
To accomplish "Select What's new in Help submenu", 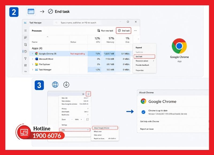I will pos(98,131).
